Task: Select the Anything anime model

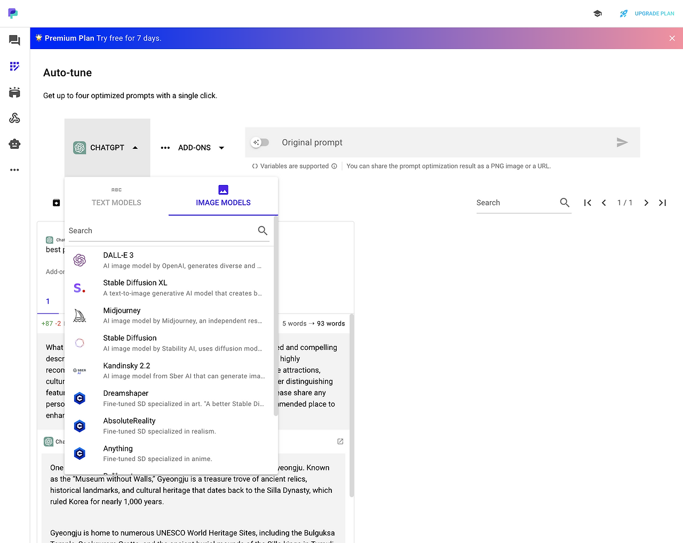Action: point(169,453)
